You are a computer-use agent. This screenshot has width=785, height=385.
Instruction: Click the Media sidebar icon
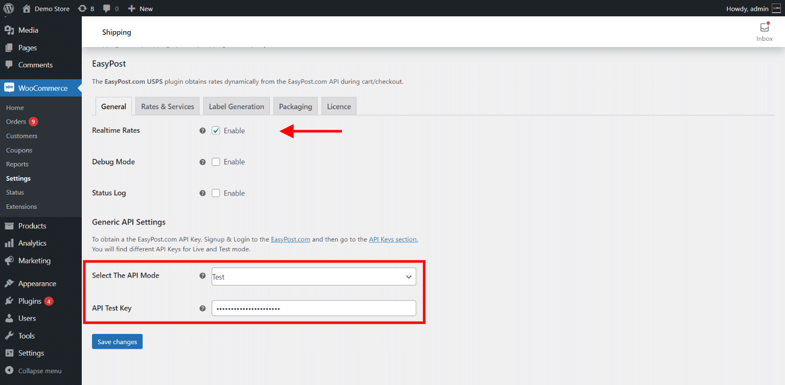pos(9,30)
